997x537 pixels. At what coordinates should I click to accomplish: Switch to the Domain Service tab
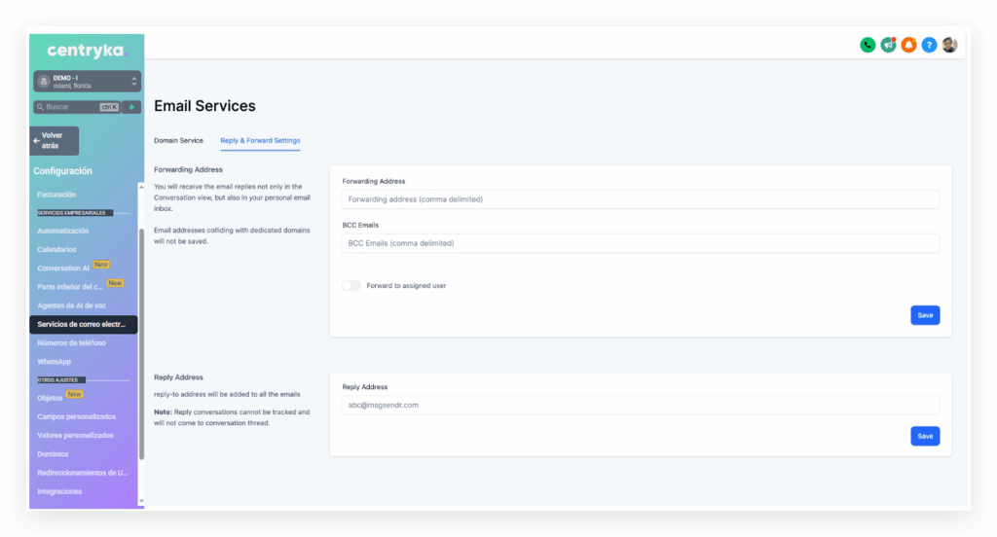coord(178,141)
